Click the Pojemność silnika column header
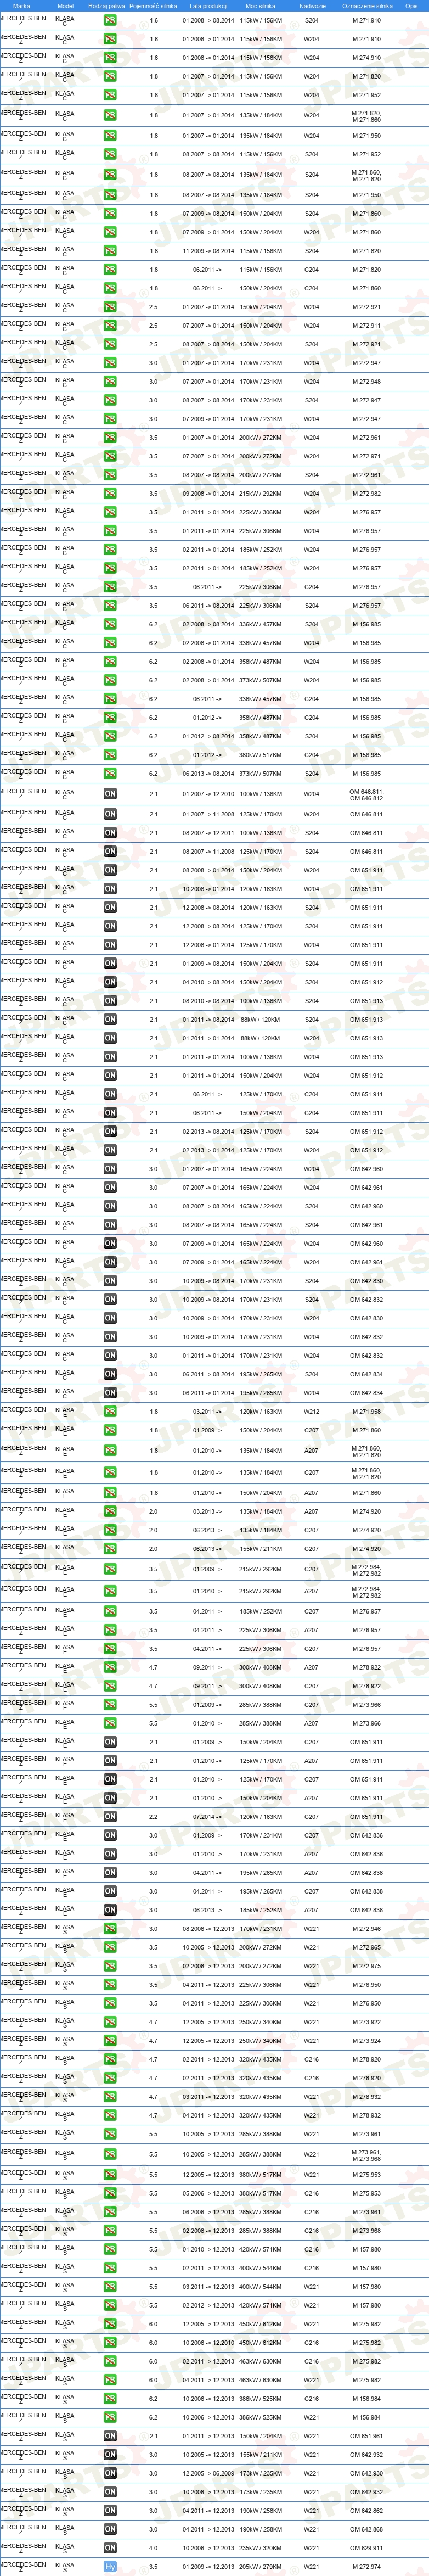The image size is (429, 2576). (x=153, y=6)
